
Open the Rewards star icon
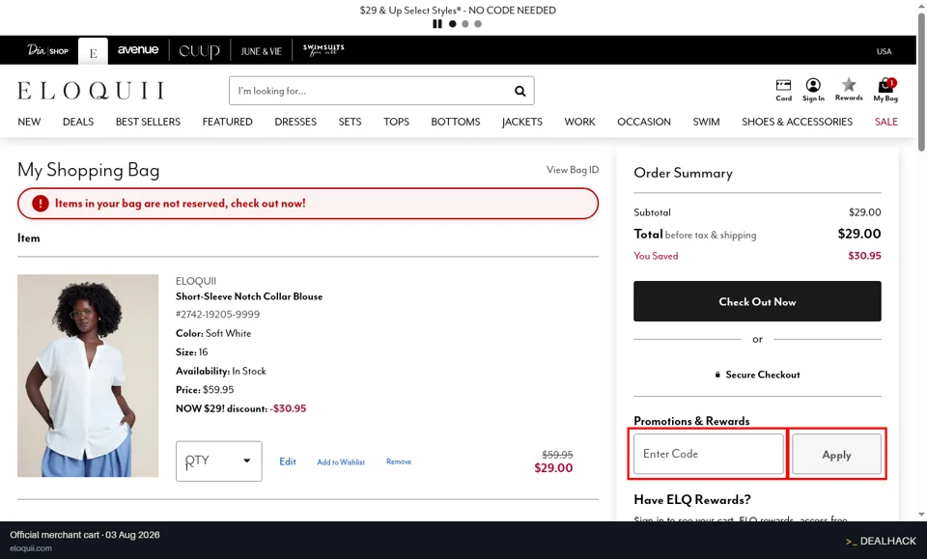(849, 90)
